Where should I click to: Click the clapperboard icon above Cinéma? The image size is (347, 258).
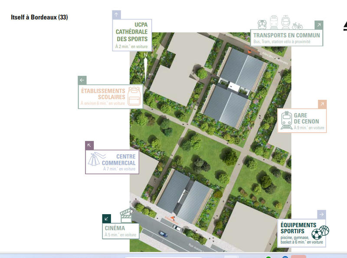126,216
